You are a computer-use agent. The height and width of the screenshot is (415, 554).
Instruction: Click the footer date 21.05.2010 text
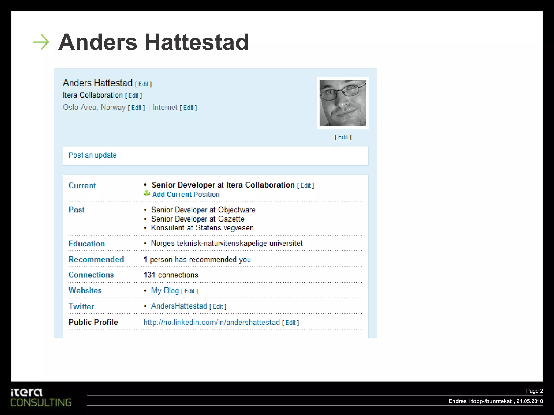(530, 401)
